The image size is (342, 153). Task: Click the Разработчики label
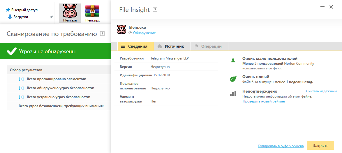click(131, 58)
